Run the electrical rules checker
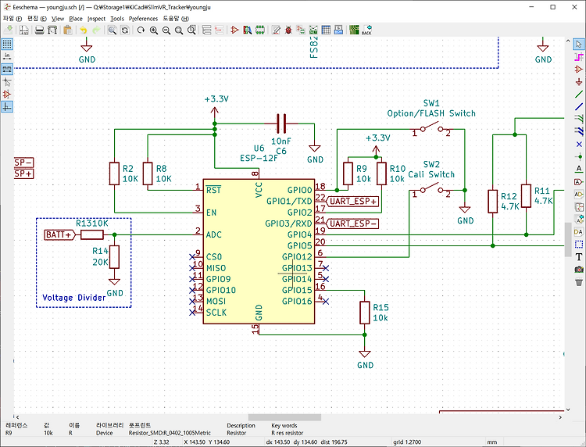Screen dimensions: 586x447 [x=288, y=30]
